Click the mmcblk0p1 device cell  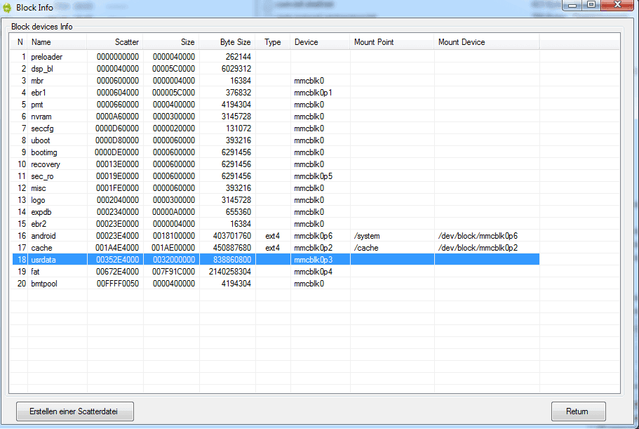[x=313, y=93]
